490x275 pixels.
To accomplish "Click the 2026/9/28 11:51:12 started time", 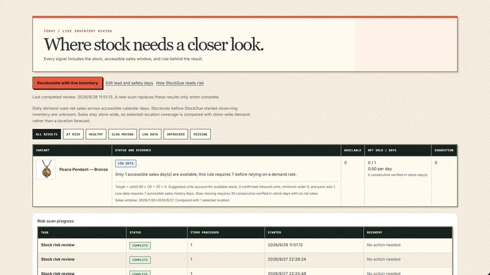I will point(285,245).
